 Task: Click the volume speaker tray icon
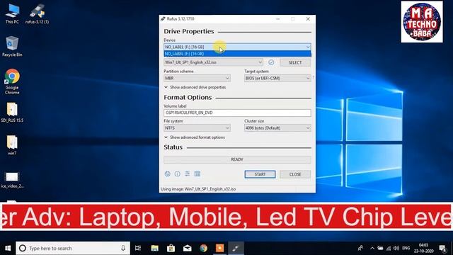tap(396, 248)
